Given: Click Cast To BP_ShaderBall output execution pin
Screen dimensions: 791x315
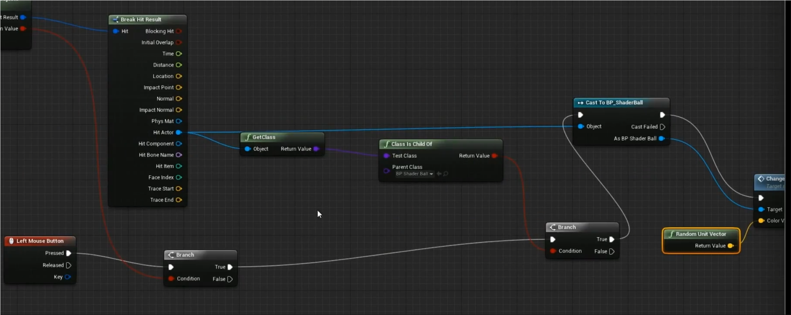Looking at the screenshot, I should tap(662, 115).
